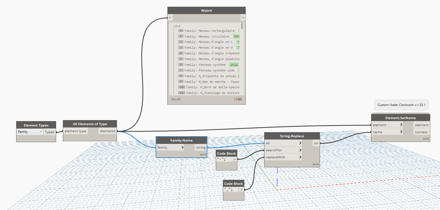Image resolution: width=440 pixels, height=210 pixels.
Task: Open name input chevron on Element.SetName
Action: [x=401, y=132]
